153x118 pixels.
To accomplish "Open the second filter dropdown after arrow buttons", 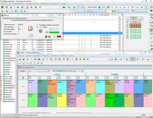I will tap(99, 11).
